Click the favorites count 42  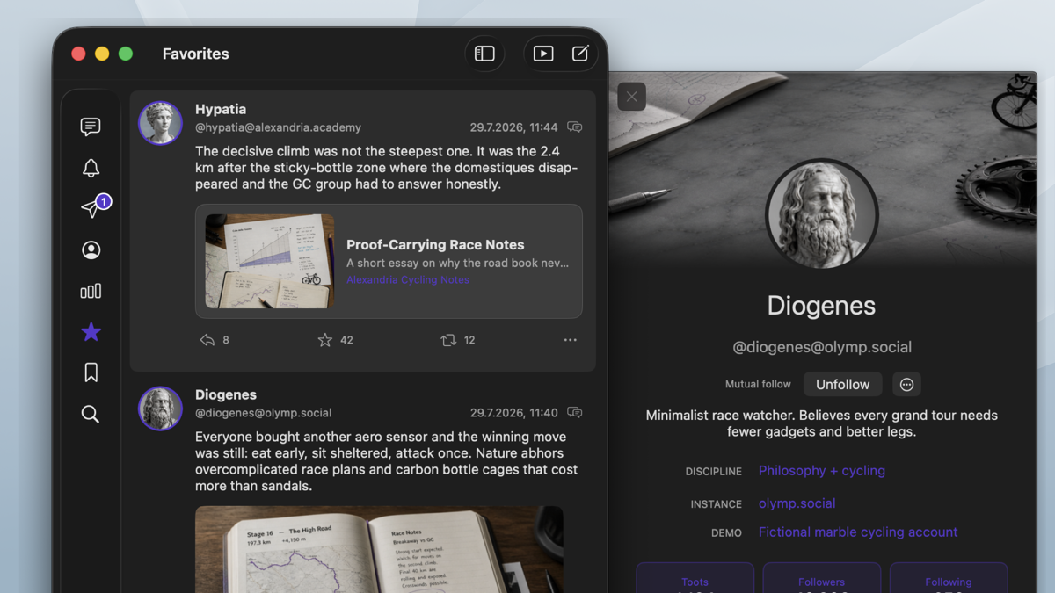click(346, 340)
